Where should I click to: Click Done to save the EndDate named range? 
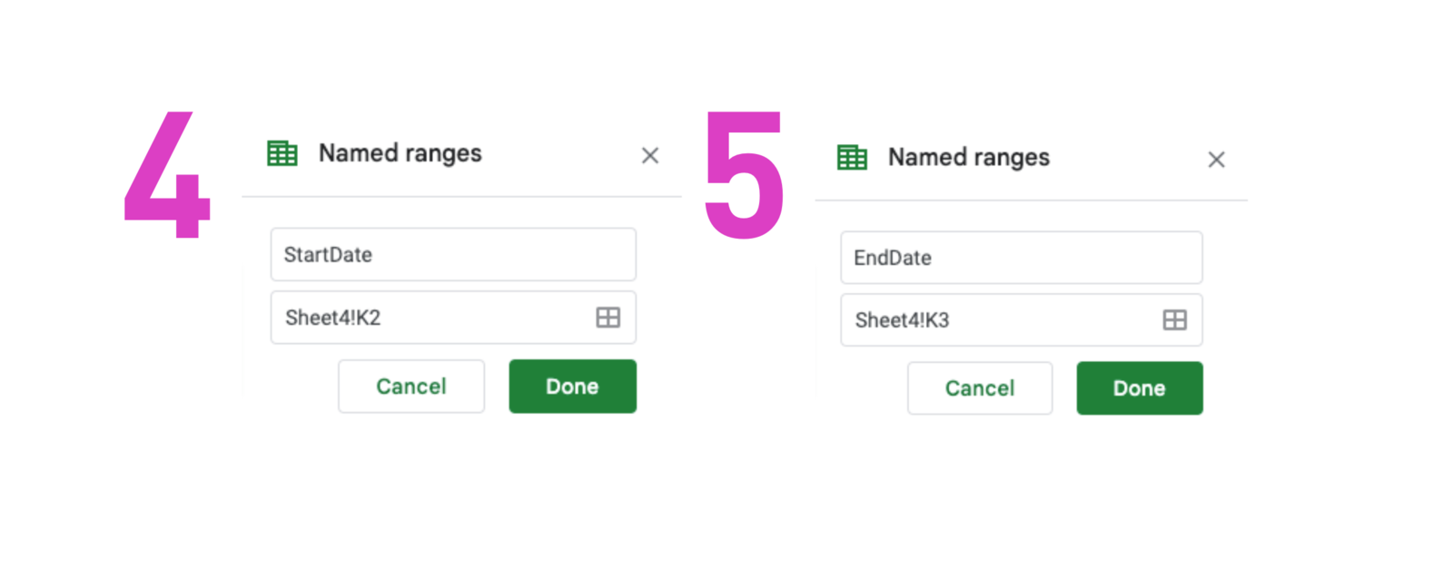(1139, 387)
